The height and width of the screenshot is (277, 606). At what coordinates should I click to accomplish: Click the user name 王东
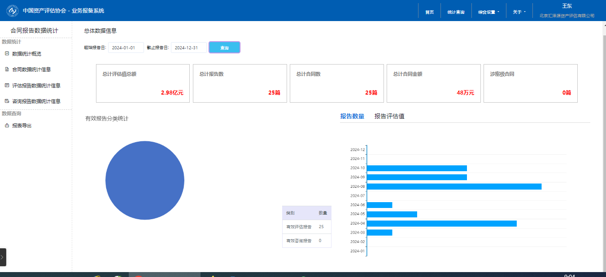pyautogui.click(x=567, y=6)
